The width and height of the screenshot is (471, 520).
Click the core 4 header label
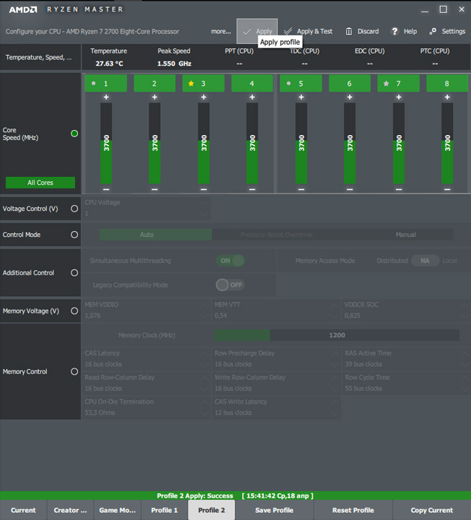pyautogui.click(x=252, y=84)
